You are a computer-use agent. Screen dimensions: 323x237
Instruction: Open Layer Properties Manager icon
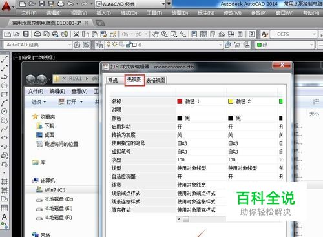99,45
